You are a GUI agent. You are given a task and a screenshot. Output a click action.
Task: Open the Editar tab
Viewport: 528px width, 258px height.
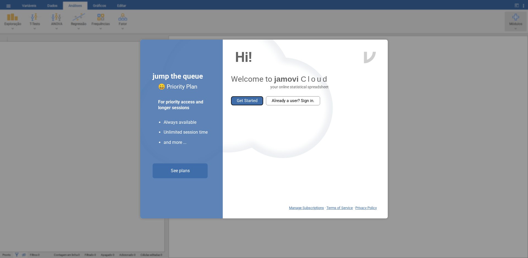122,6
